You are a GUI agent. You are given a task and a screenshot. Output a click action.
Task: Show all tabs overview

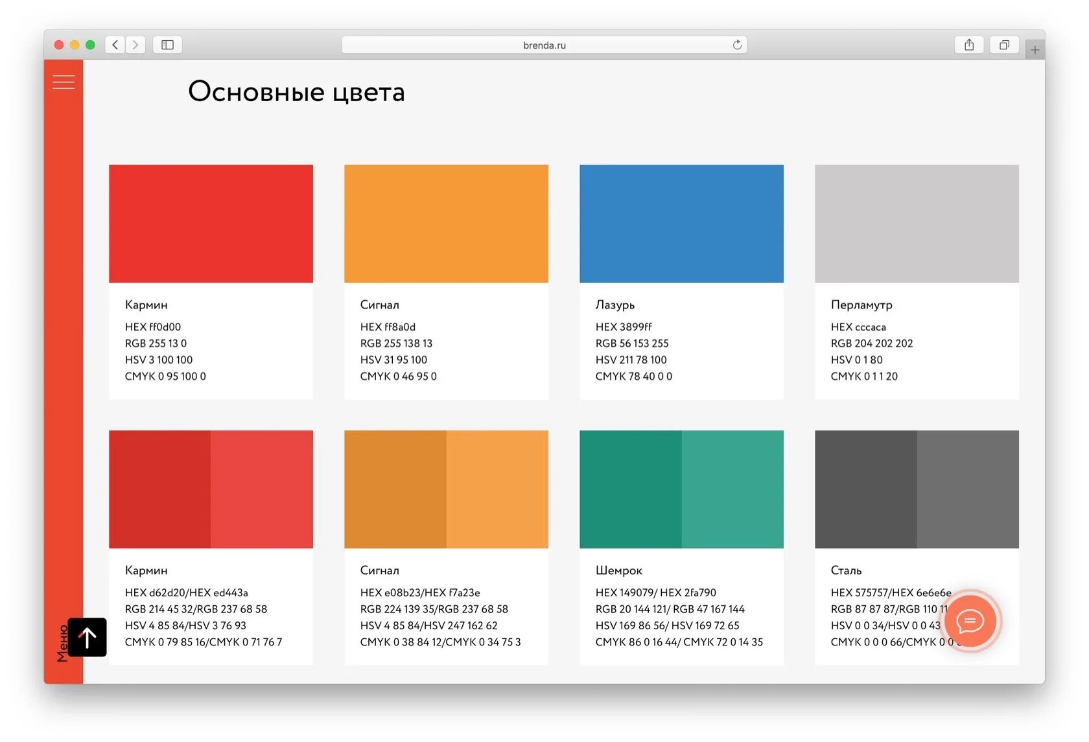pyautogui.click(x=1004, y=45)
